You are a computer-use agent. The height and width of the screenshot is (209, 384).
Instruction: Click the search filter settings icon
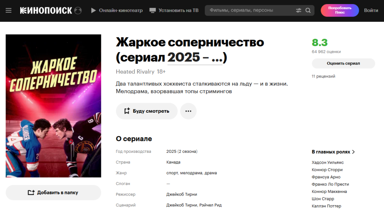pos(298,10)
